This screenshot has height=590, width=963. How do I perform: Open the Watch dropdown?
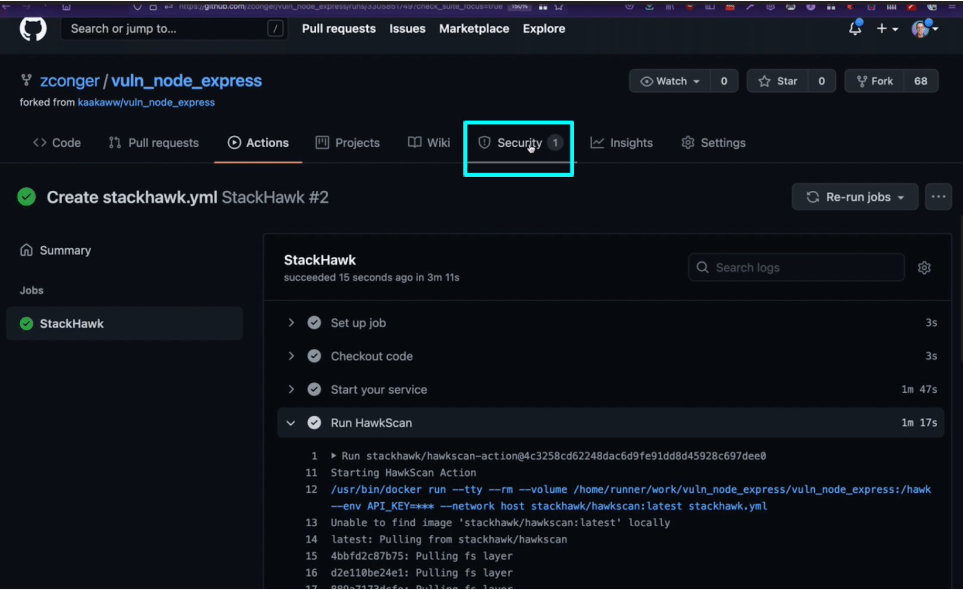coord(670,81)
